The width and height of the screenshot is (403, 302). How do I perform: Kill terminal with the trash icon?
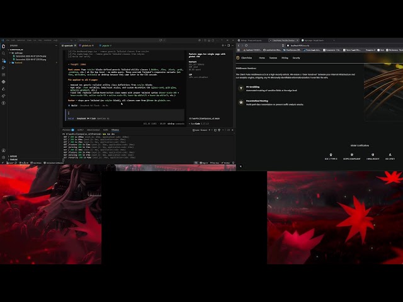(x=219, y=130)
